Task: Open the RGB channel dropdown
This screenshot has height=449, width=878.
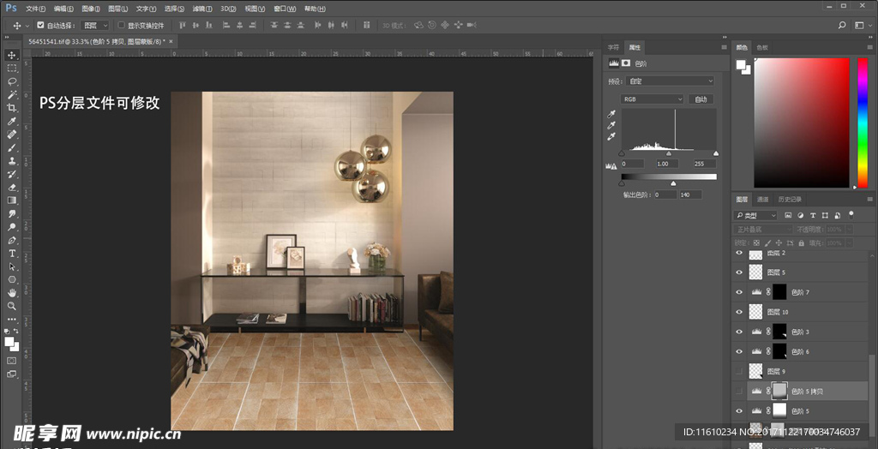Action: coord(652,99)
